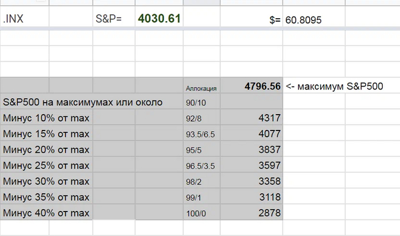Select the 100/0 allocation cell
The width and height of the screenshot is (400, 236).
tap(201, 213)
